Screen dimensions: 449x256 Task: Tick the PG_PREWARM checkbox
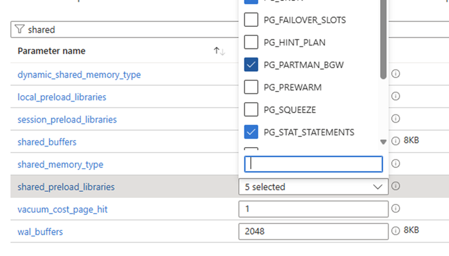pyautogui.click(x=252, y=87)
